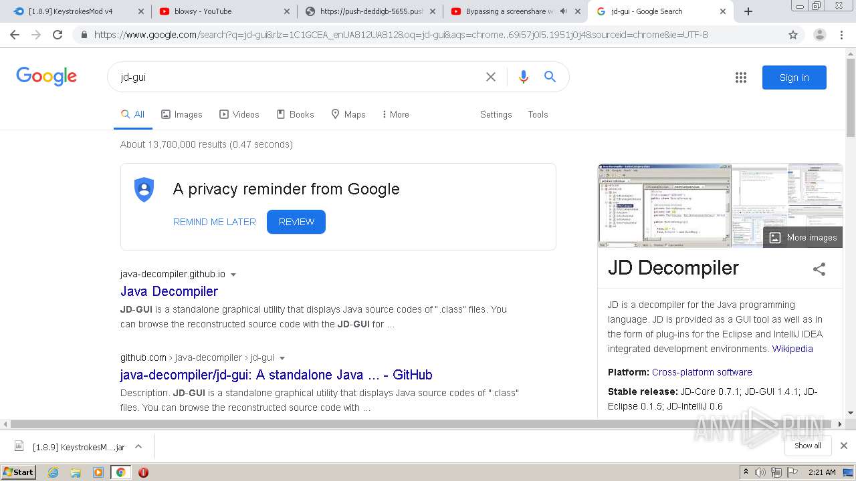This screenshot has width=856, height=481.
Task: Click More images overlay
Action: coord(802,237)
